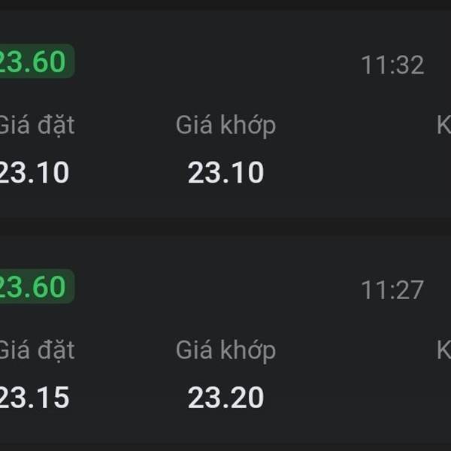This screenshot has width=451, height=451.
Task: Click the 11:32 order timestamp
Action: tap(392, 65)
